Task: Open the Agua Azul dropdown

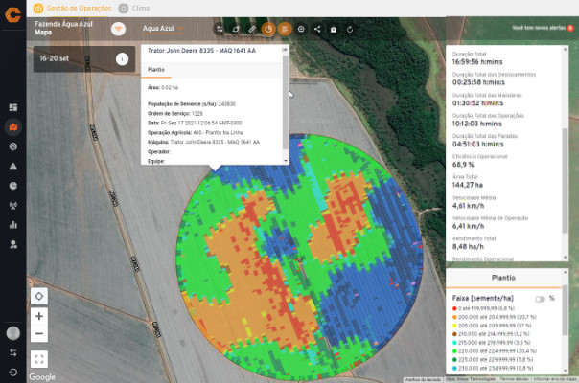Action: click(x=162, y=29)
